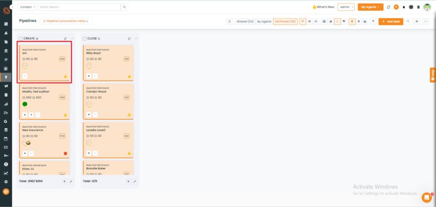Open the megaphone campaigns icon in the sidebar
The height and width of the screenshot is (207, 436).
6,86
